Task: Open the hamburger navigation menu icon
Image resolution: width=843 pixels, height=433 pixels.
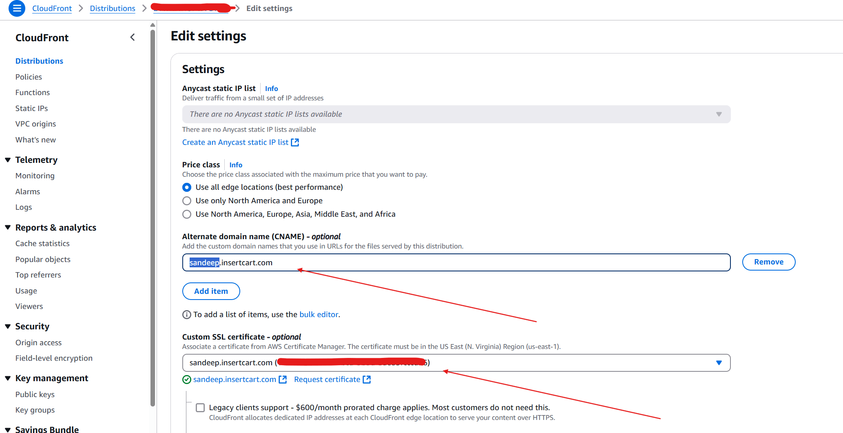Action: pyautogui.click(x=17, y=8)
